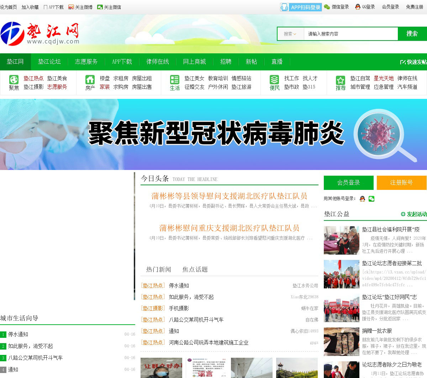Open 垫江论坛 in the navigation bar
427x378 pixels.
click(49, 62)
